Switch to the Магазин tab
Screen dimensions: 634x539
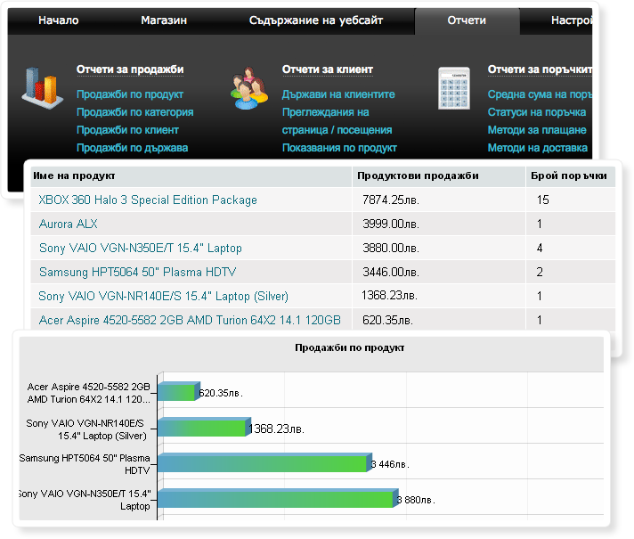pos(164,20)
